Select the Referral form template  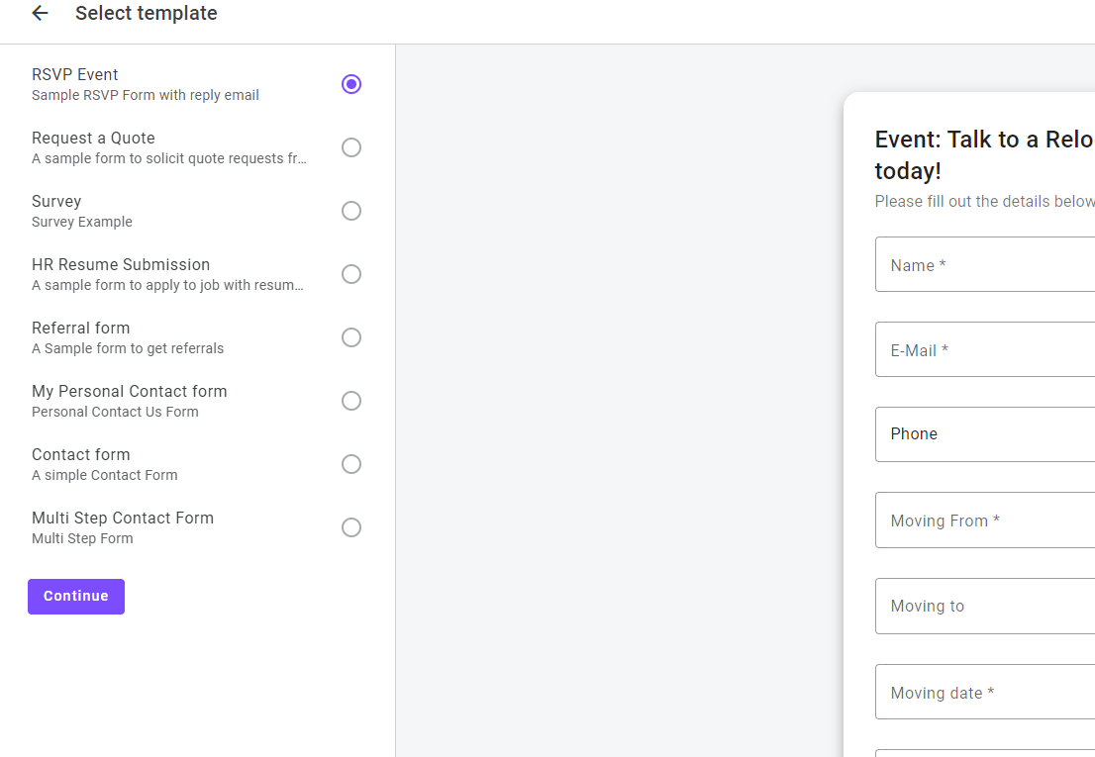click(x=351, y=337)
